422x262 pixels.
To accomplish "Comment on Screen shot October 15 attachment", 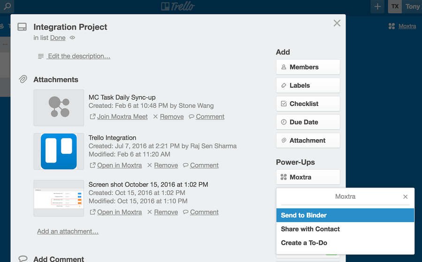I will tap(204, 212).
